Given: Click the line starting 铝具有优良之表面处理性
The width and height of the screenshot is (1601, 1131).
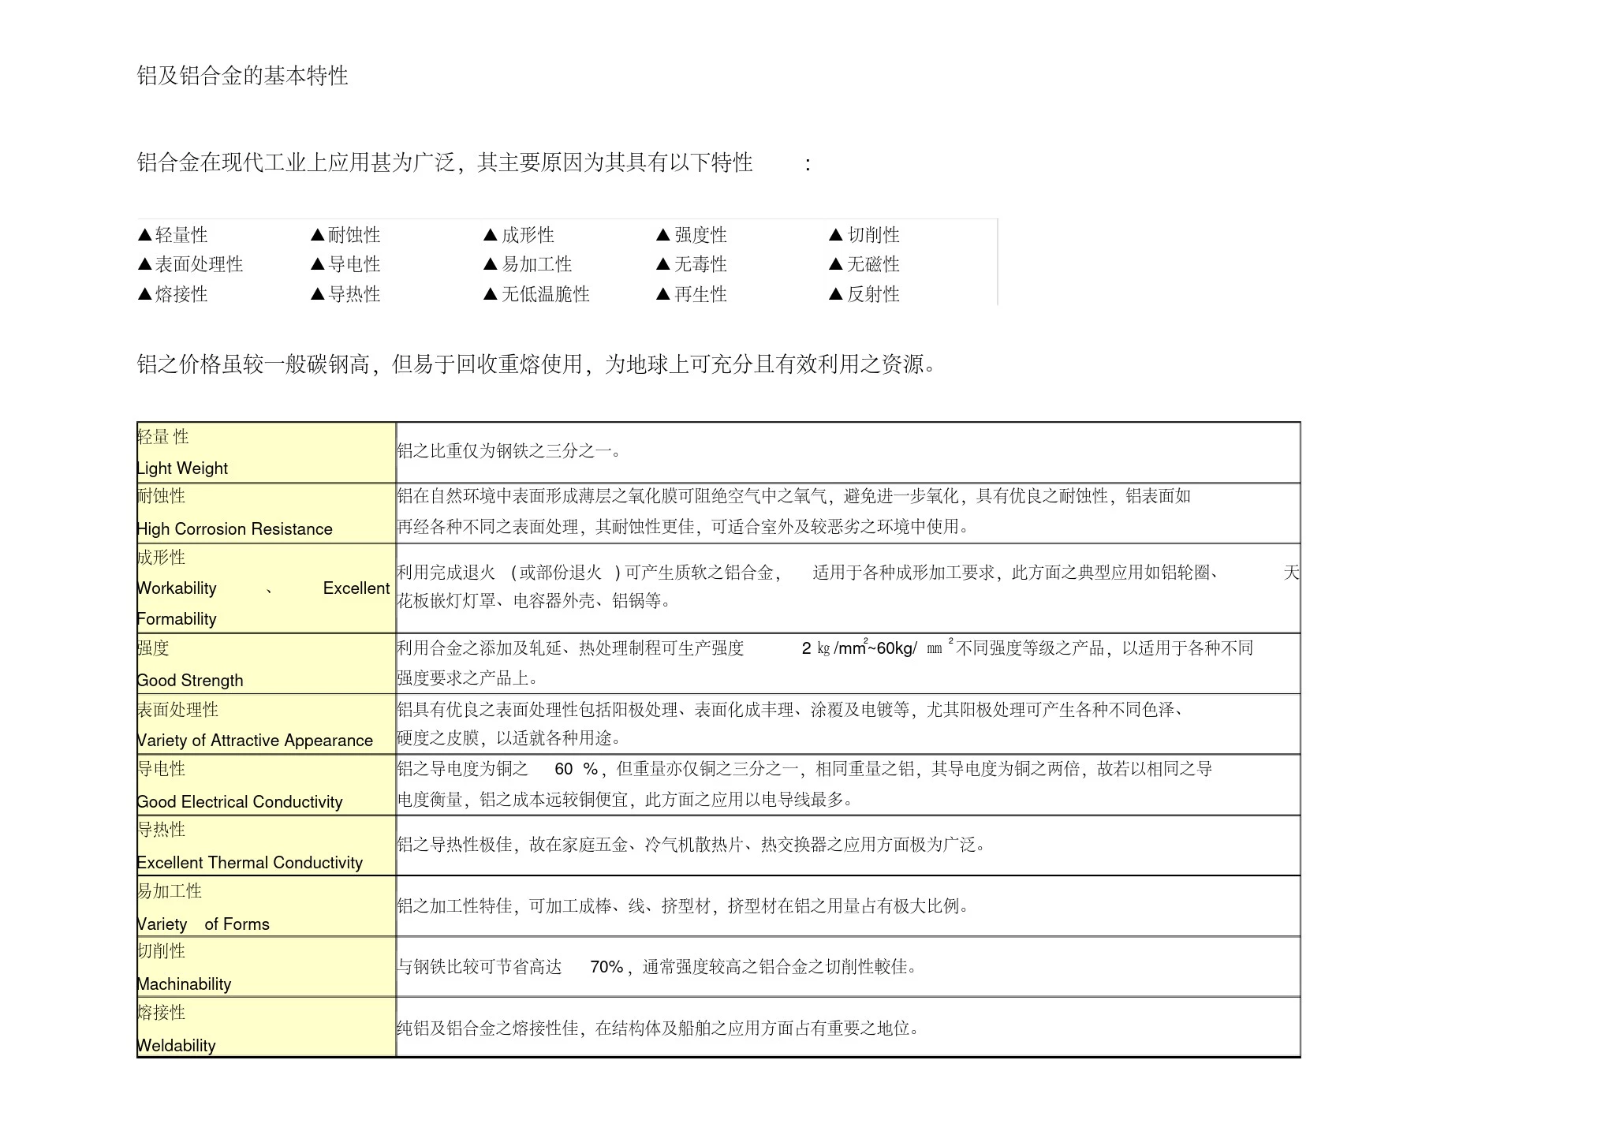Looking at the screenshot, I should 791,710.
